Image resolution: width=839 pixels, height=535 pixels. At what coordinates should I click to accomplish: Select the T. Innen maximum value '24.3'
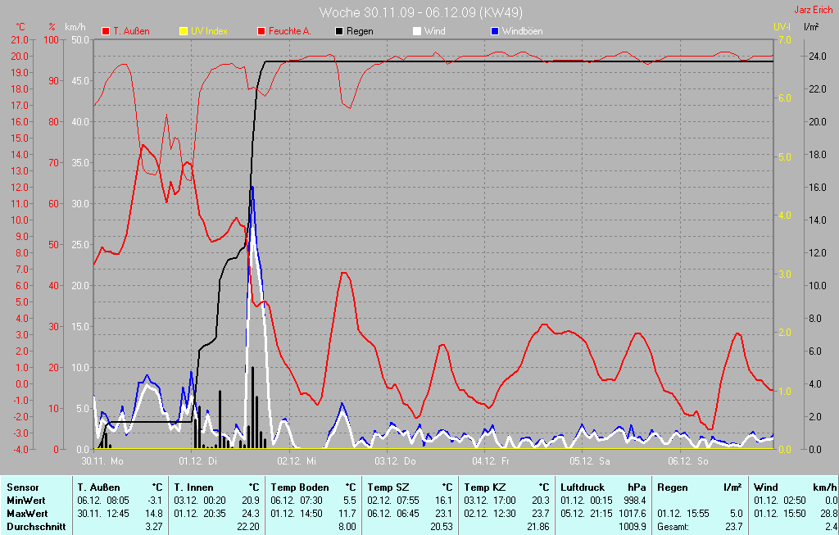pyautogui.click(x=250, y=514)
